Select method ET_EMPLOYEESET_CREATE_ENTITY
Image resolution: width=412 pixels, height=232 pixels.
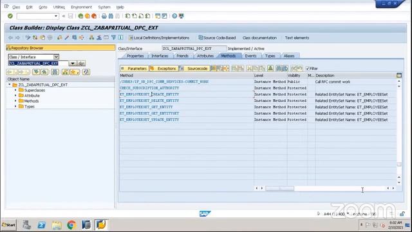click(x=149, y=94)
